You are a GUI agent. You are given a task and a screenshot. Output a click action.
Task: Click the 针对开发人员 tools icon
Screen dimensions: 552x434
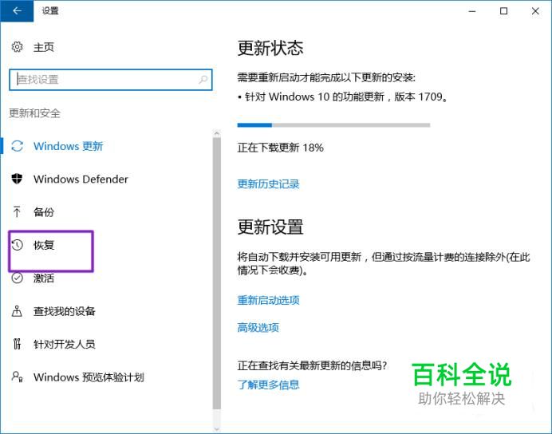tap(17, 344)
